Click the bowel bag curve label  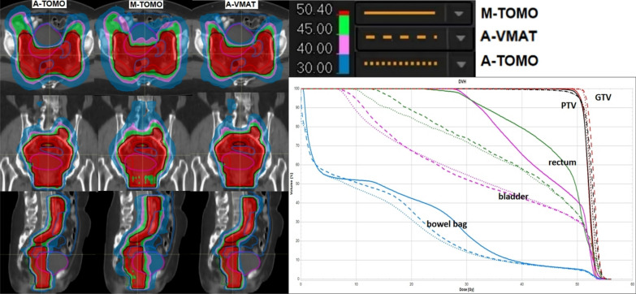pyautogui.click(x=446, y=224)
